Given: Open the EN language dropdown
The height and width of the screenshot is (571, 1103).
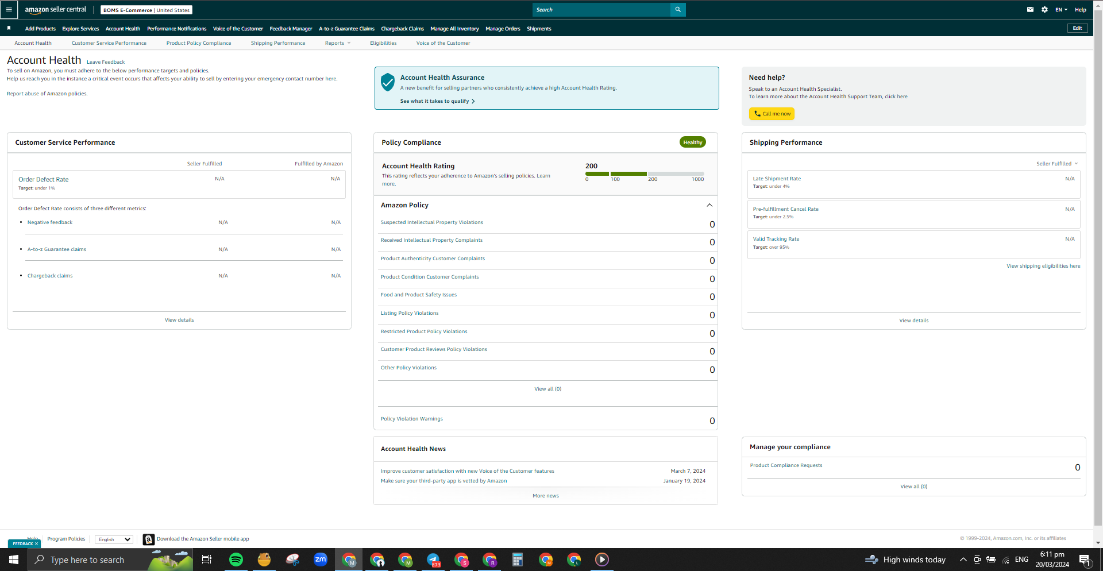Looking at the screenshot, I should point(1061,10).
